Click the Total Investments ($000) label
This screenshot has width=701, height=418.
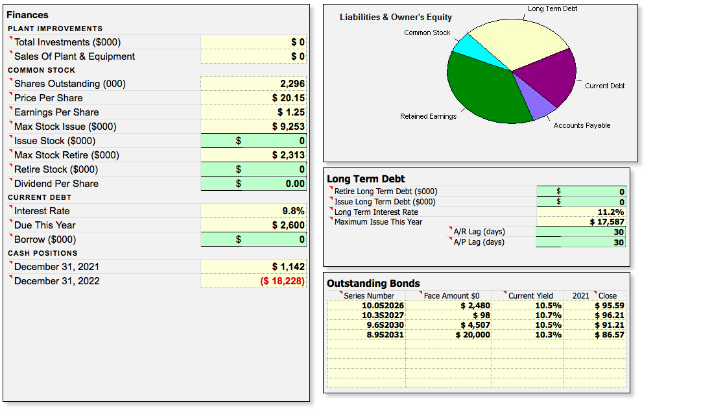(x=67, y=42)
